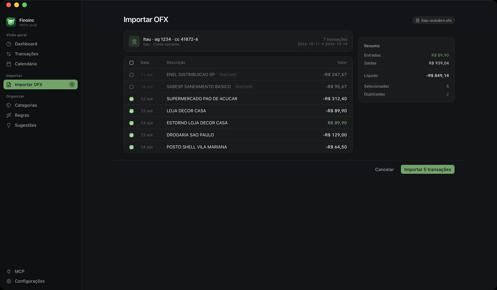Viewport: 497px width, 290px height.
Task: Click the -R$ 312,40 amount
Action: pos(335,99)
